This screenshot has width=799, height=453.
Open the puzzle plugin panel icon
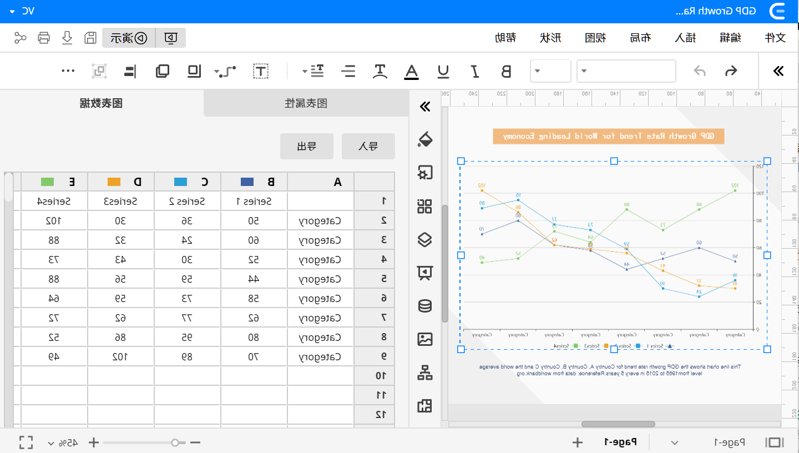[x=424, y=406]
